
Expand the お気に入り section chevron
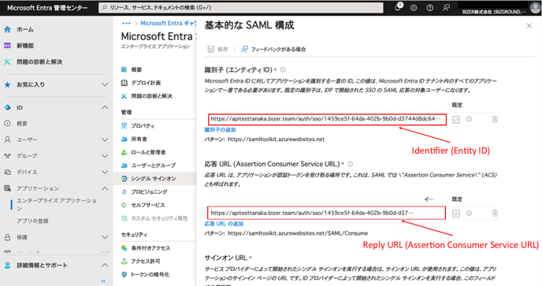coord(105,84)
